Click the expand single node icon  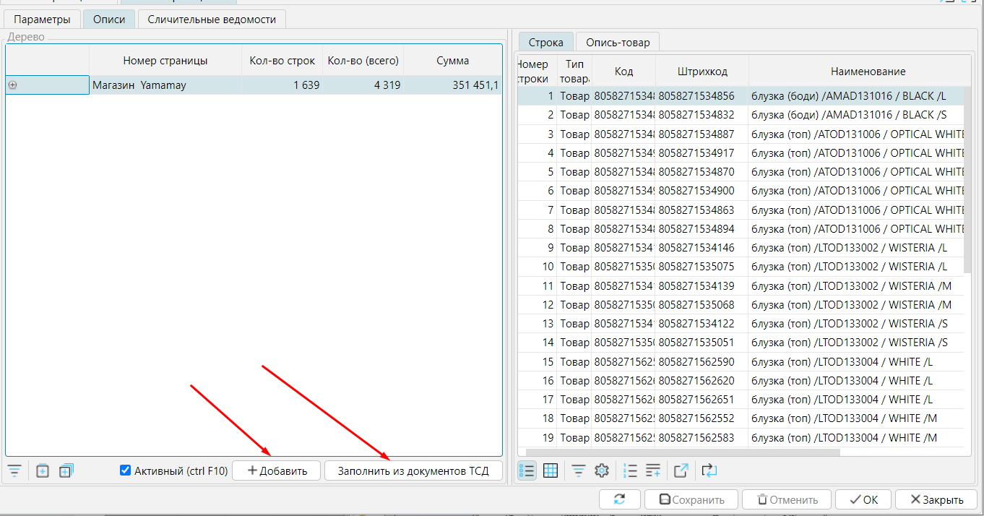click(43, 471)
